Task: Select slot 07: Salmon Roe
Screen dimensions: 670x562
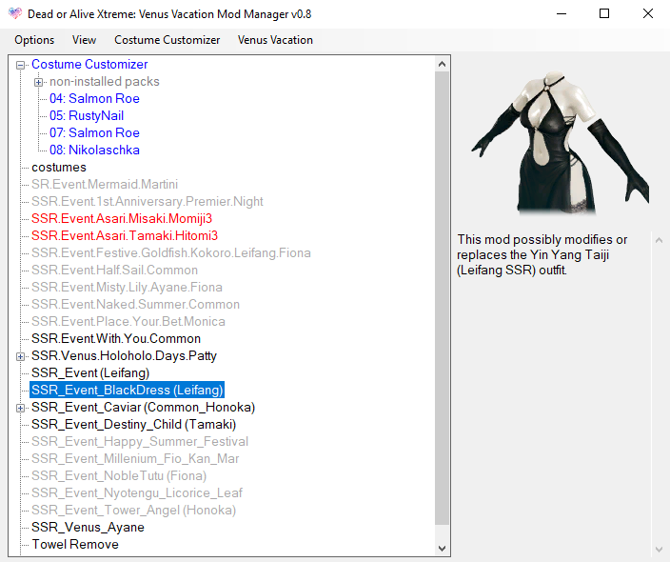Action: coord(94,132)
